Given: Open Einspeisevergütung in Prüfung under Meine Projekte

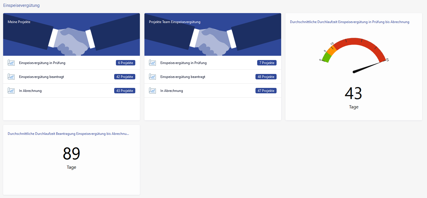Looking at the screenshot, I should tap(42, 63).
